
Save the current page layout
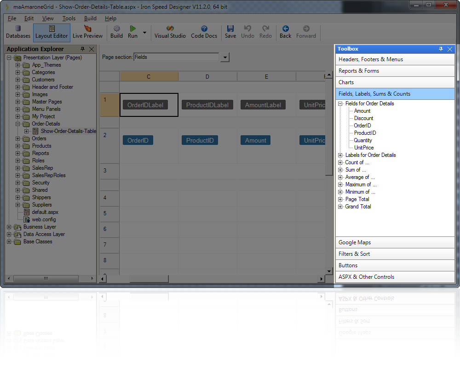tap(230, 32)
